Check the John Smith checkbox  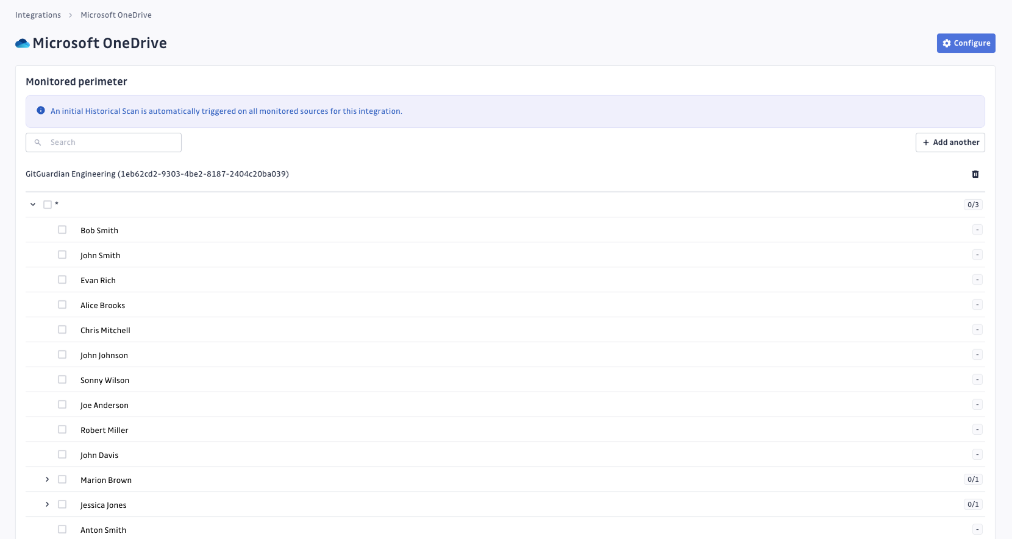(x=62, y=255)
